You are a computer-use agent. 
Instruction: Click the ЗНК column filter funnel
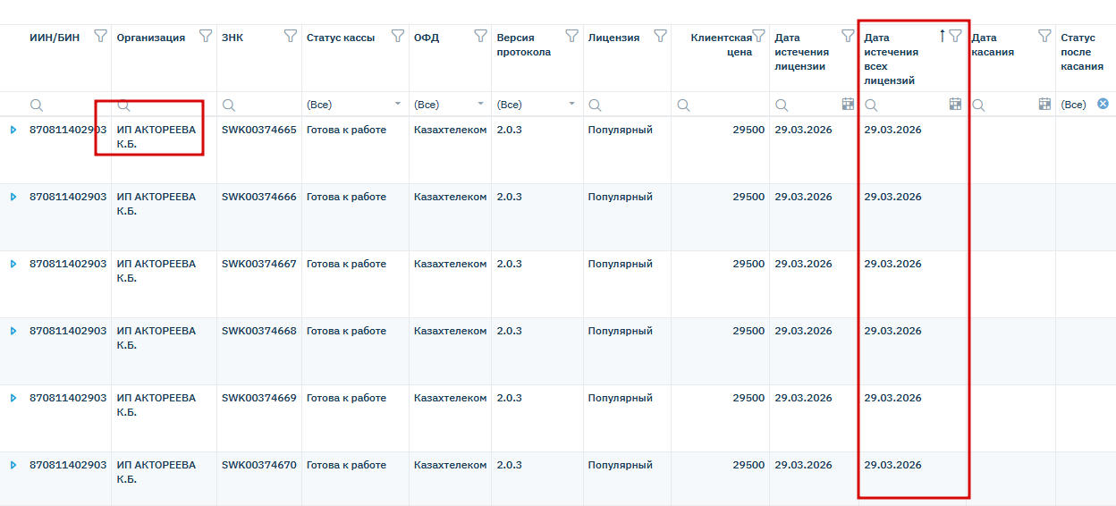[290, 37]
